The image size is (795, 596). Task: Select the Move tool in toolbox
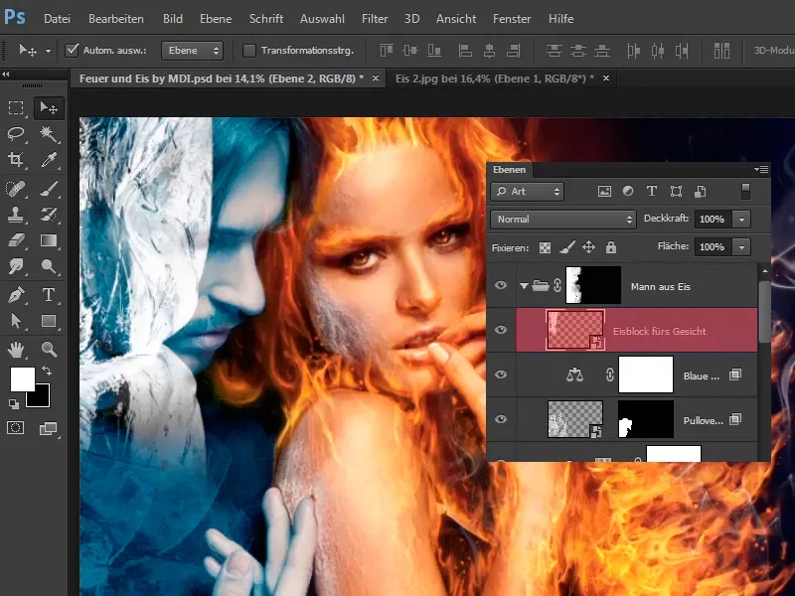coord(49,108)
